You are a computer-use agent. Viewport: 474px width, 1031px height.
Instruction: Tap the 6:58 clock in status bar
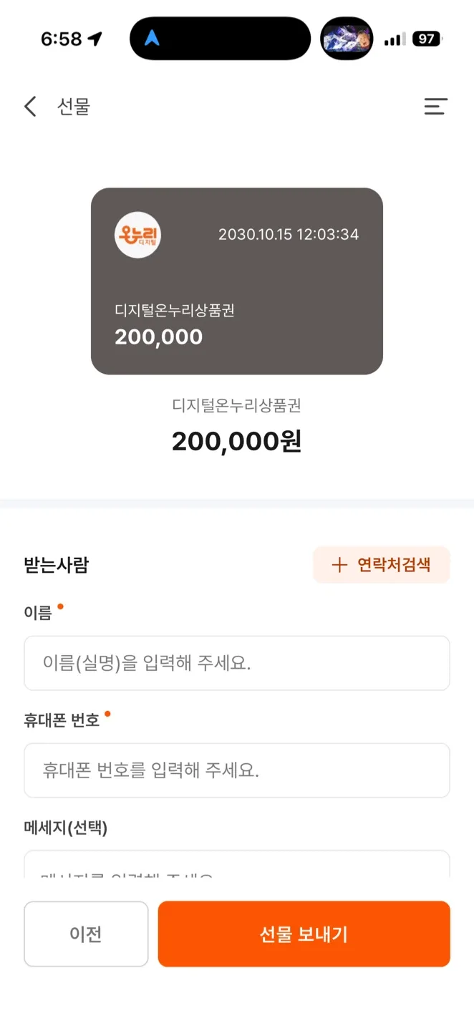(x=62, y=39)
